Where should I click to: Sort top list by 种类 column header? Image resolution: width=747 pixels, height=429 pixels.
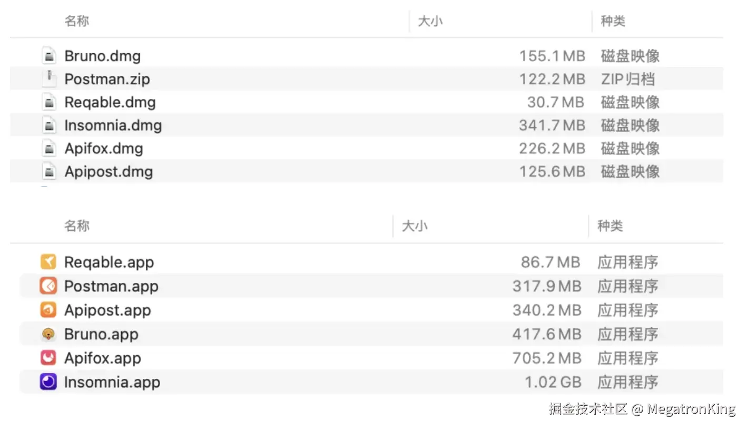[613, 21]
